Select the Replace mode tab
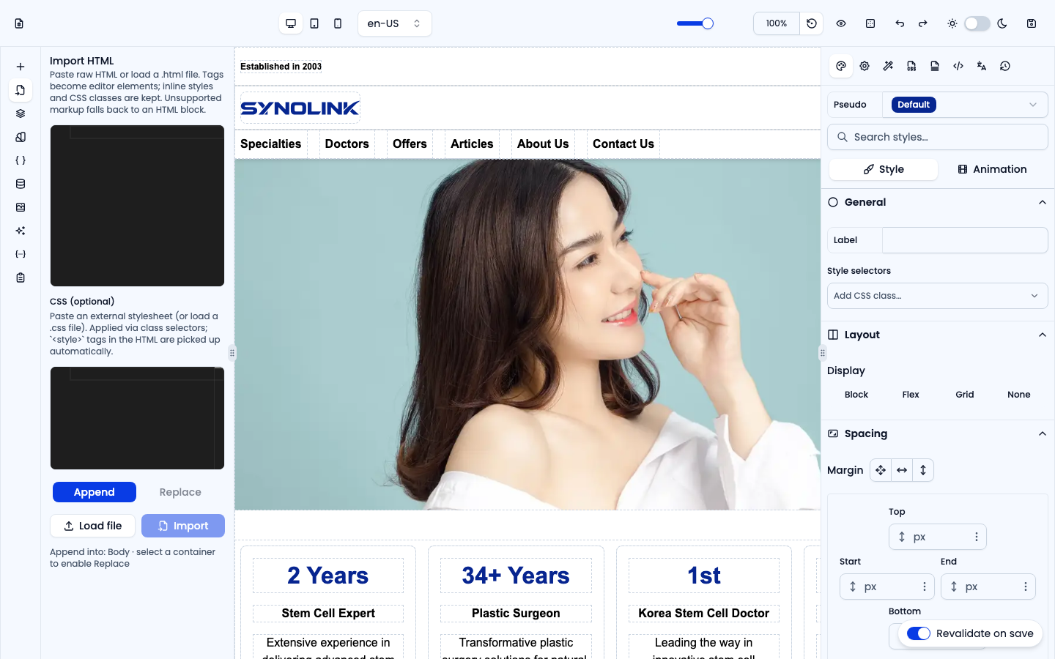 pos(180,492)
